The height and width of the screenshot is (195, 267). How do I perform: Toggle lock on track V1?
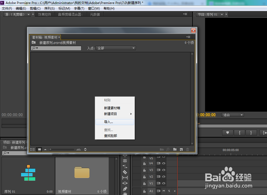(144, 184)
